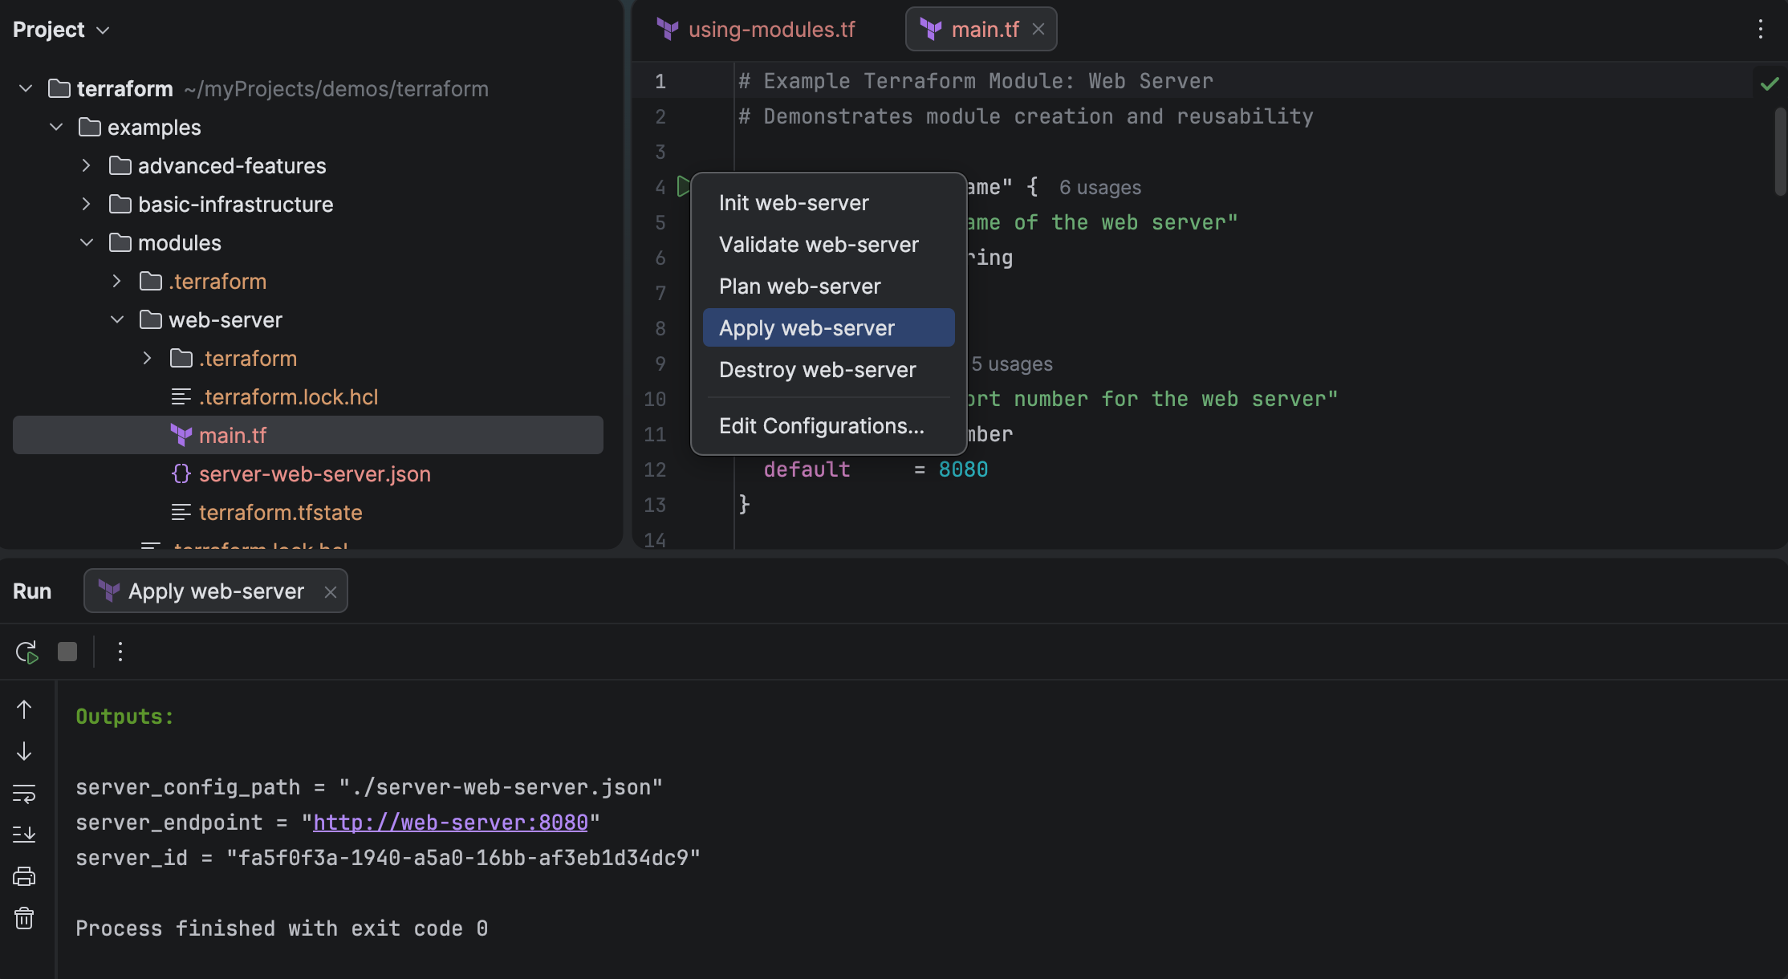Click the down arrow in console sidebar

point(24,751)
